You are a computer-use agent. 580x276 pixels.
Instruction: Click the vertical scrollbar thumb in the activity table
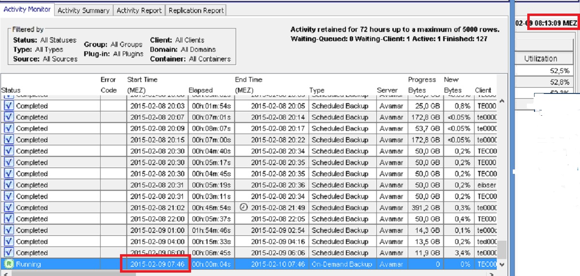point(502,250)
